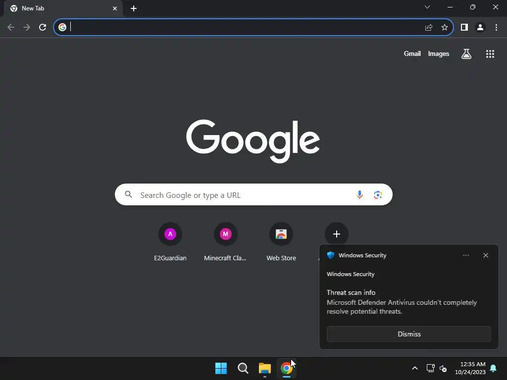Add a new shortcut with plus tile
Screen dimensions: 507x380
click(337, 234)
